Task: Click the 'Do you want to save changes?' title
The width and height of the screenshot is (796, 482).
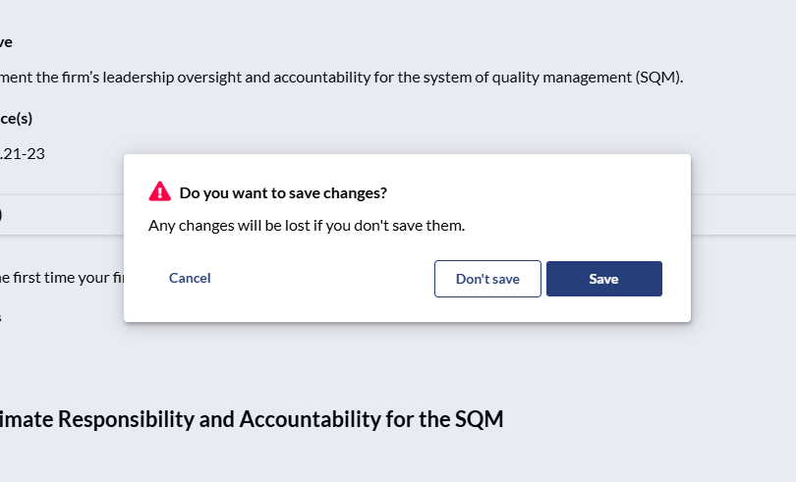Action: click(x=283, y=192)
